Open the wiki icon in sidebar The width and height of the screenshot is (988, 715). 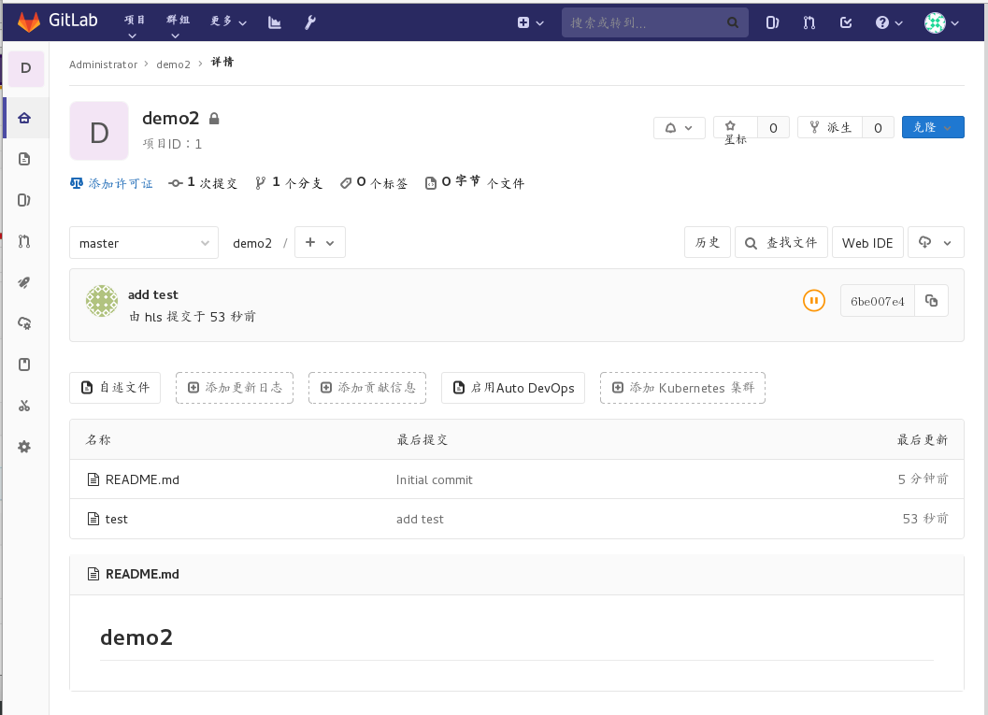24,365
